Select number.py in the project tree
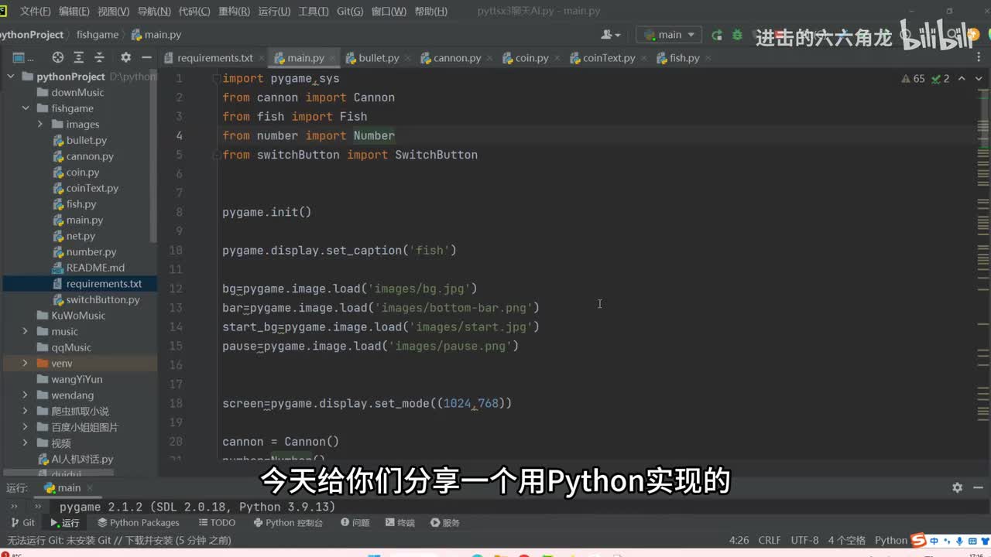 [x=91, y=251]
